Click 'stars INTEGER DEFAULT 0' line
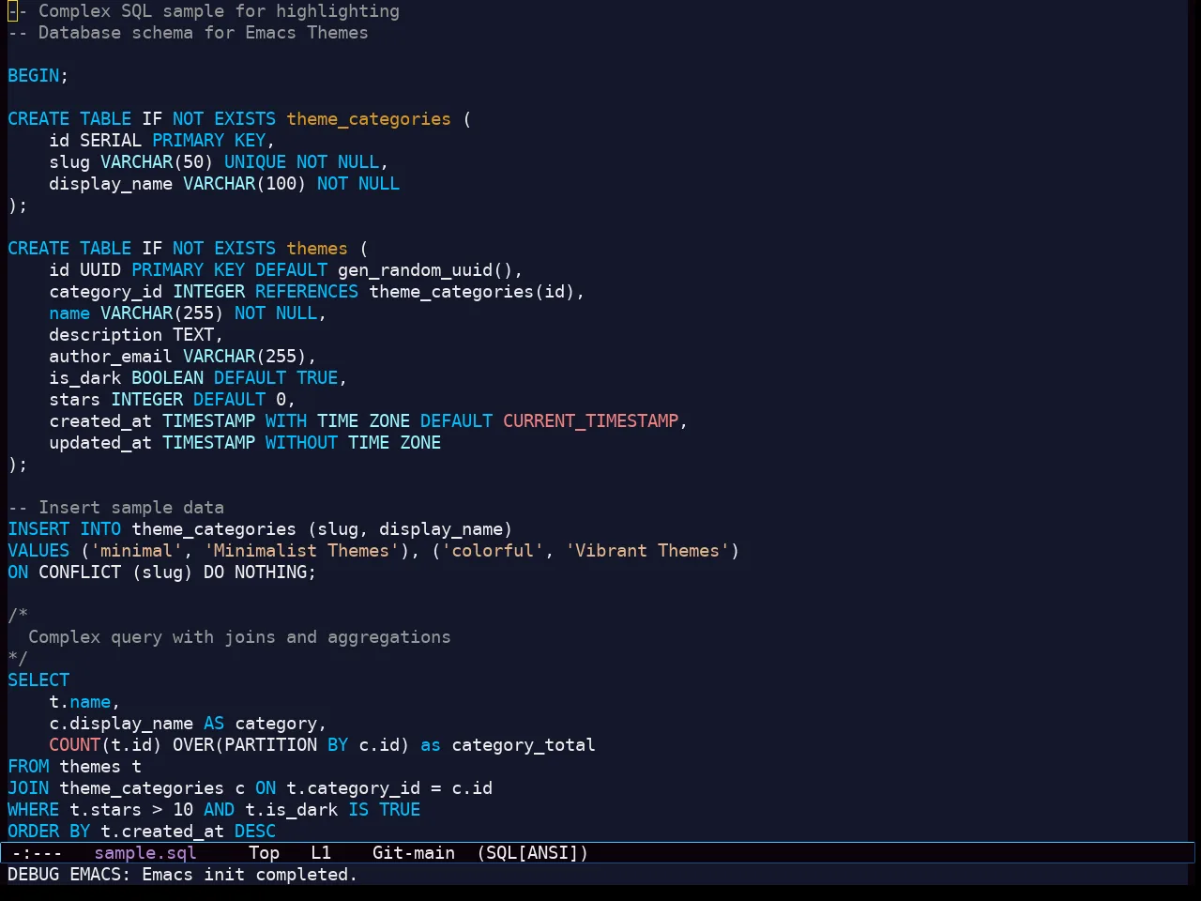The image size is (1201, 901). (172, 400)
